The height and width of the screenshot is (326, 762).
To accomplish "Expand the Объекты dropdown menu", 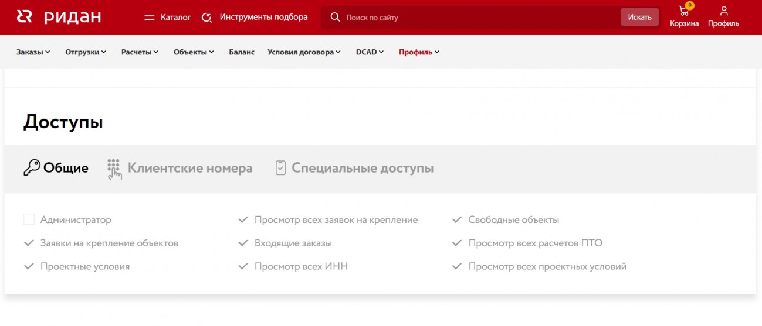I will pos(194,52).
